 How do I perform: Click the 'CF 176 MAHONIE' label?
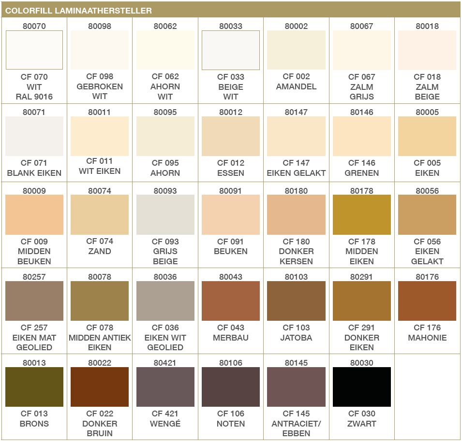tap(427, 332)
